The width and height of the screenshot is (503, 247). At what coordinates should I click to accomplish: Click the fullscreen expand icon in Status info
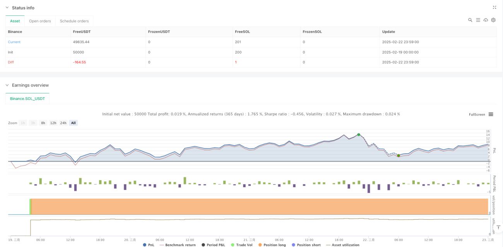494,7
